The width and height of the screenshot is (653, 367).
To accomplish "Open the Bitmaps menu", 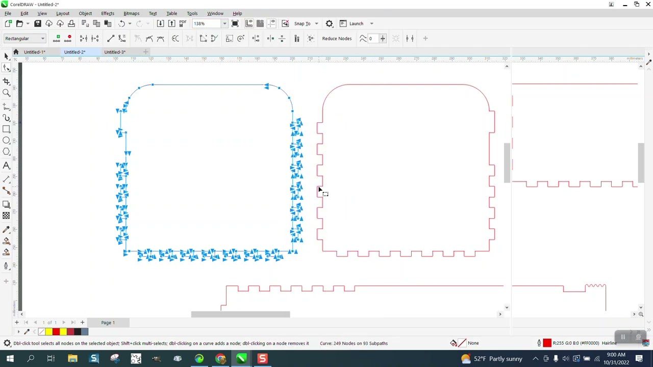I will coord(131,13).
